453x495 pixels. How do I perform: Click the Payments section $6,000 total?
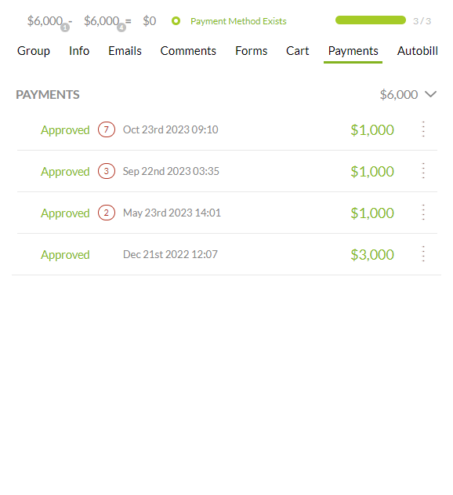point(399,94)
